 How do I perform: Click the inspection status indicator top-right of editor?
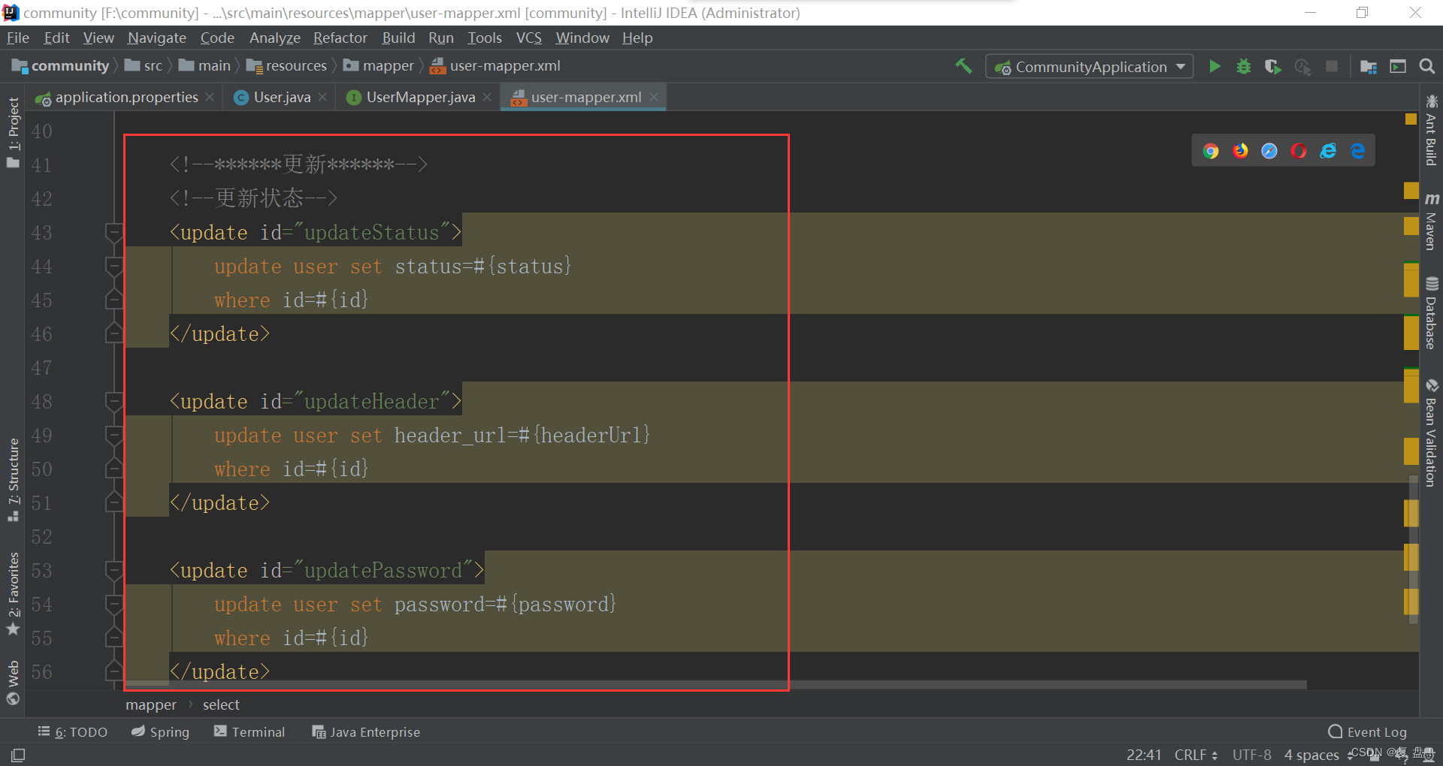[x=1411, y=119]
